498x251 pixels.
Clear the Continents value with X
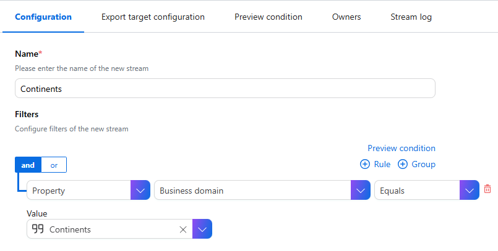point(183,229)
